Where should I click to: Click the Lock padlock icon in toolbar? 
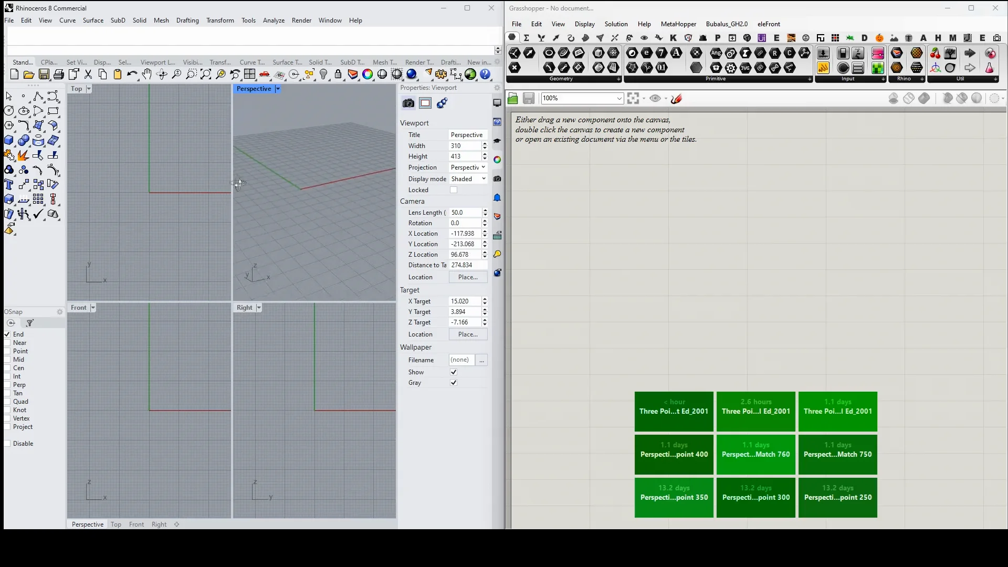coord(338,75)
